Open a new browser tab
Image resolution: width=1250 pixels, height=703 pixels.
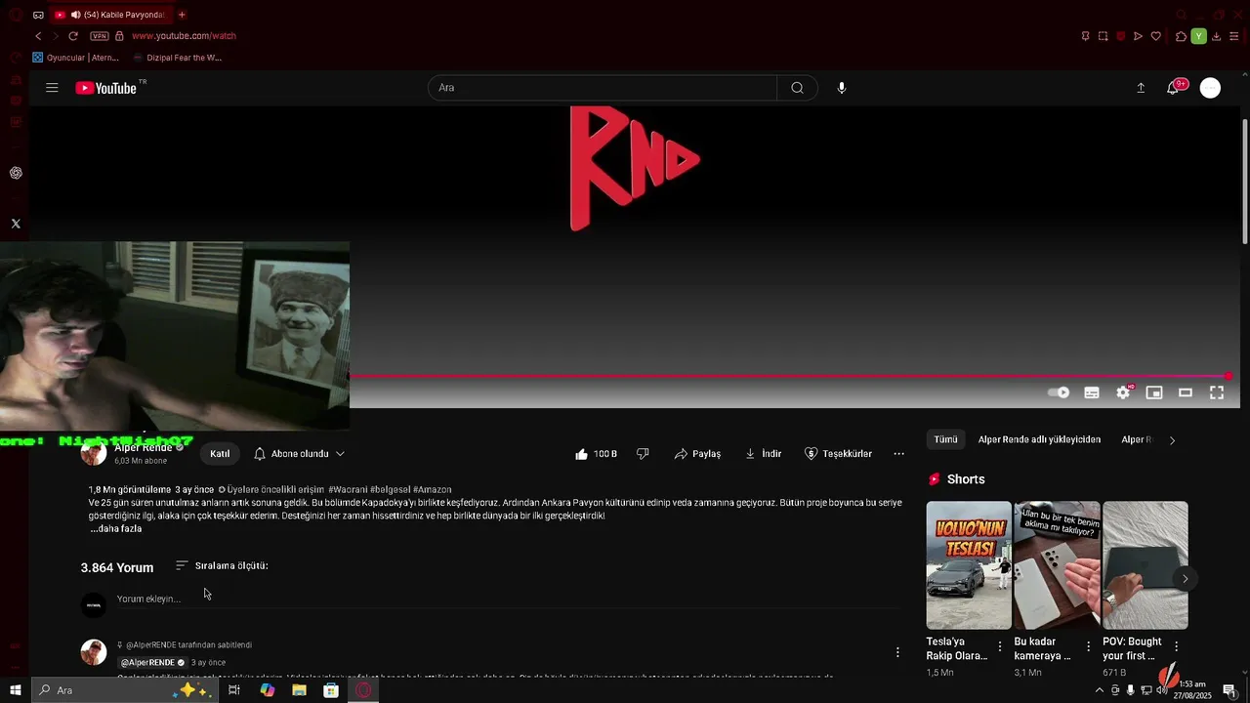182,15
